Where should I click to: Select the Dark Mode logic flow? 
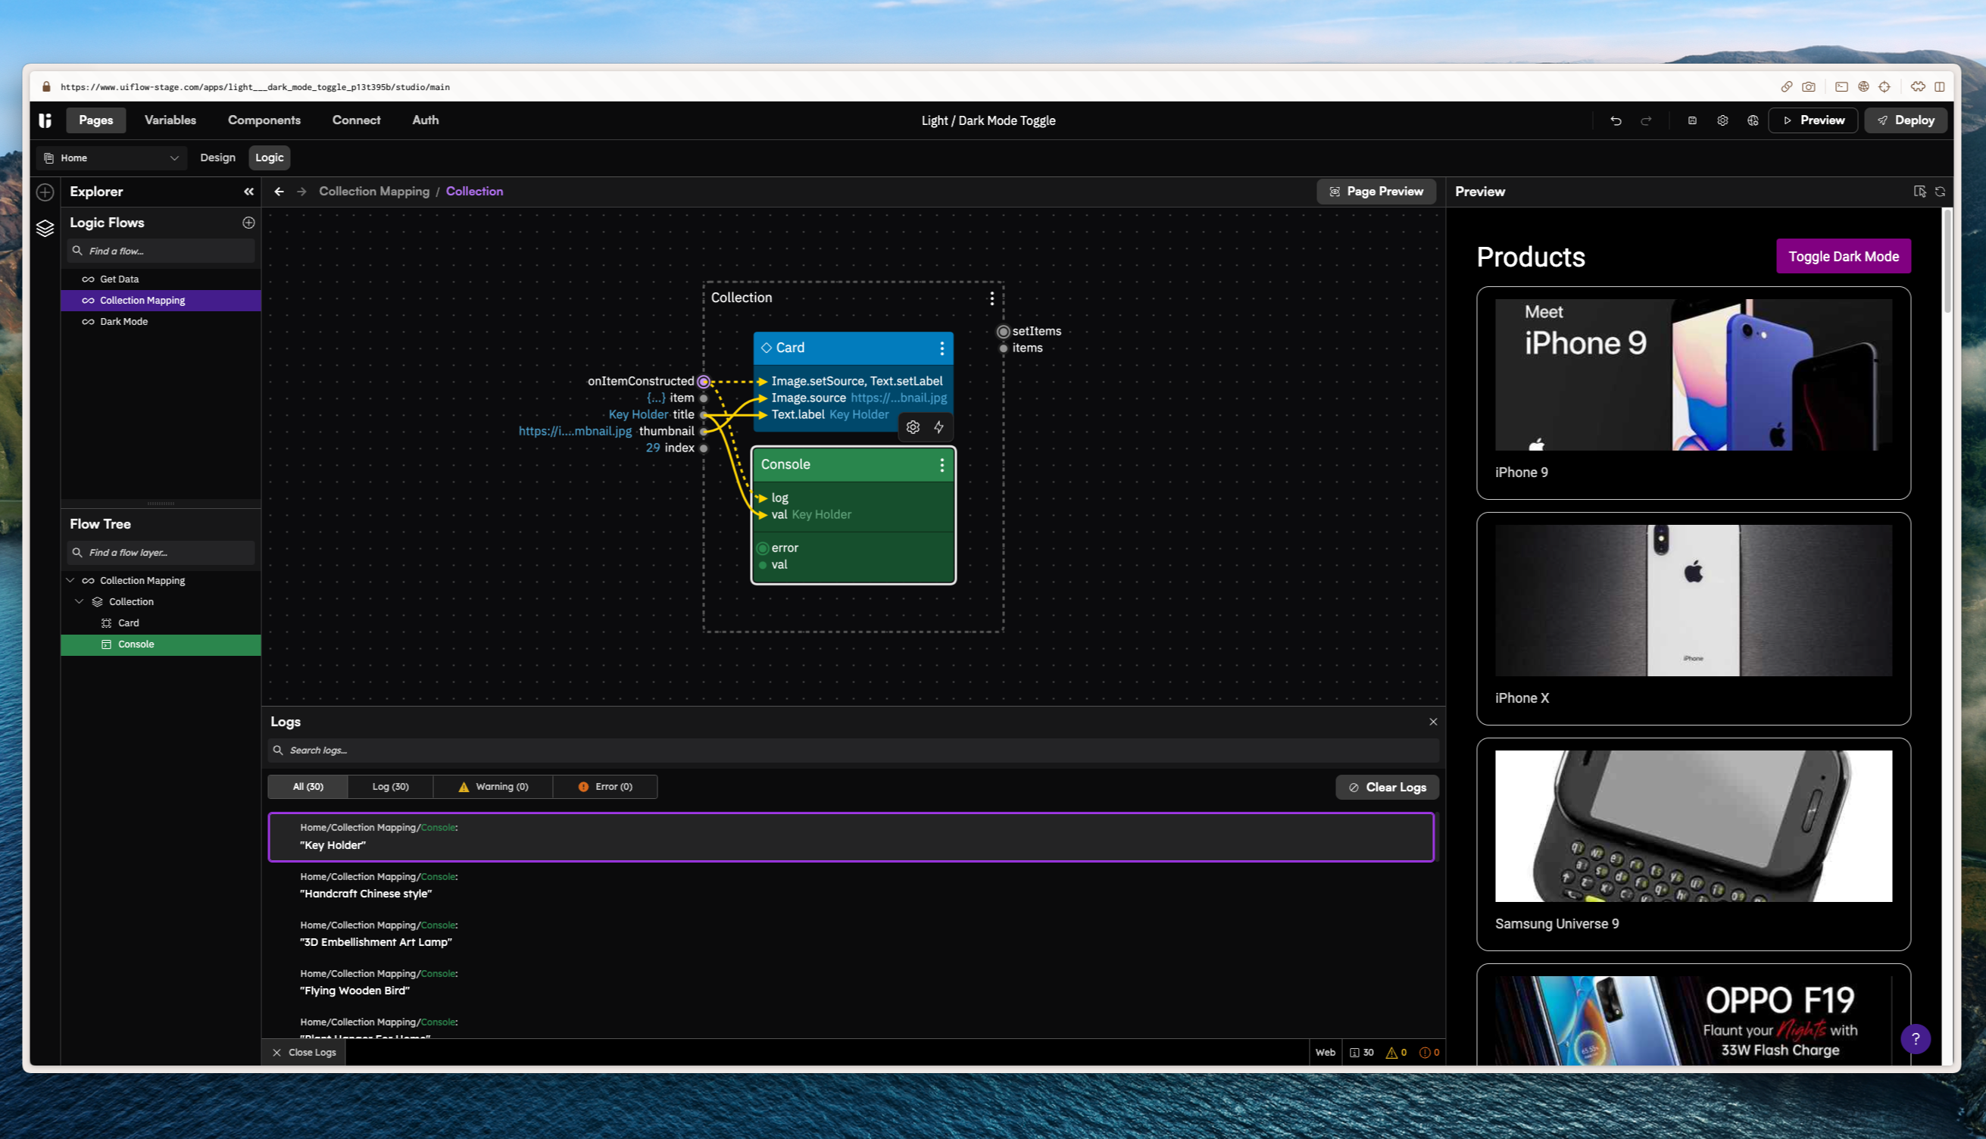tap(161, 322)
